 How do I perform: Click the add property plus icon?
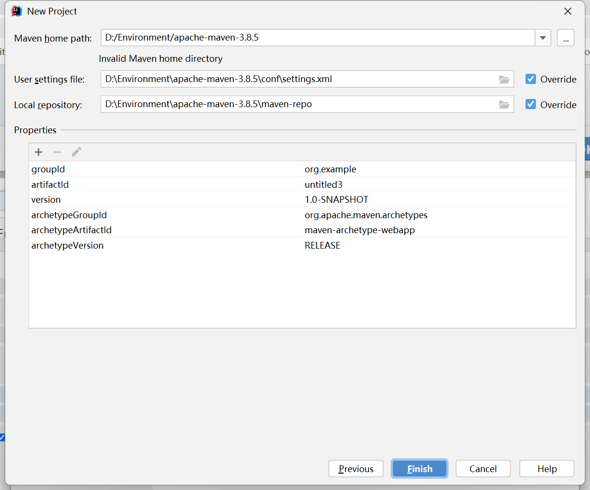tap(39, 152)
